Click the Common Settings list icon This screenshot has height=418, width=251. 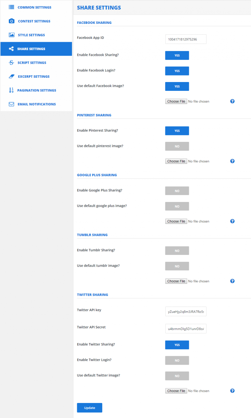click(11, 7)
